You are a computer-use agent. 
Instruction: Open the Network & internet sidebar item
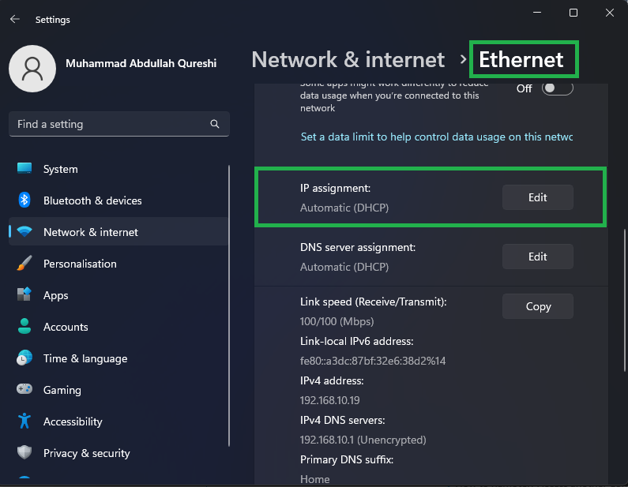point(90,232)
